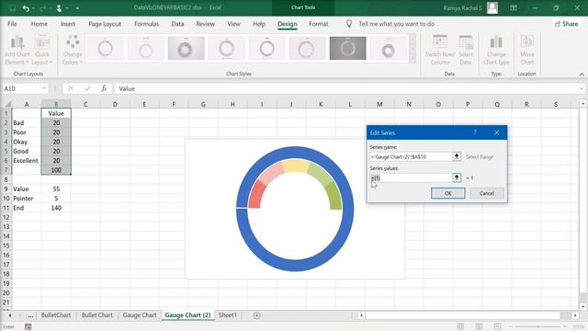Open the View tab
The image size is (588, 331).
pyautogui.click(x=233, y=24)
